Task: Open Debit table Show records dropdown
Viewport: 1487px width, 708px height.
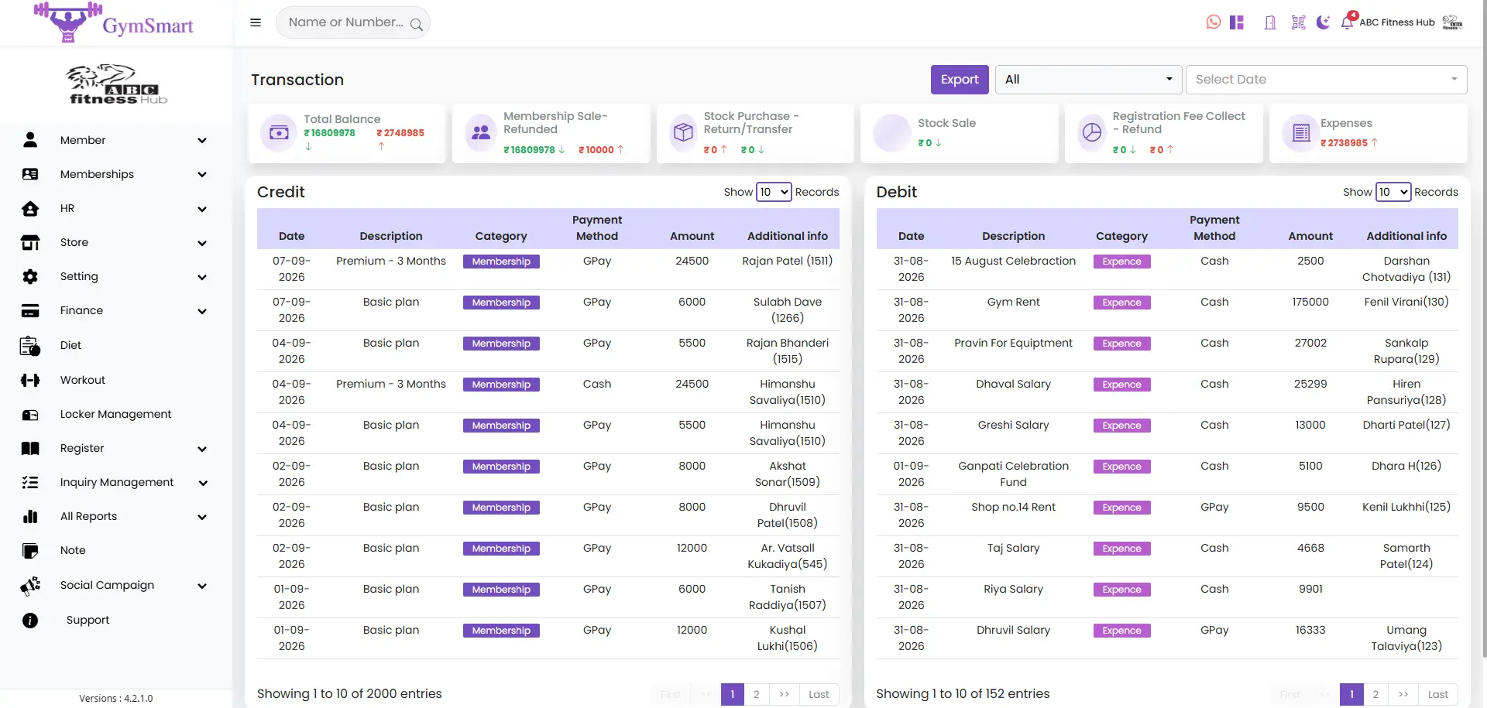Action: (x=1393, y=192)
